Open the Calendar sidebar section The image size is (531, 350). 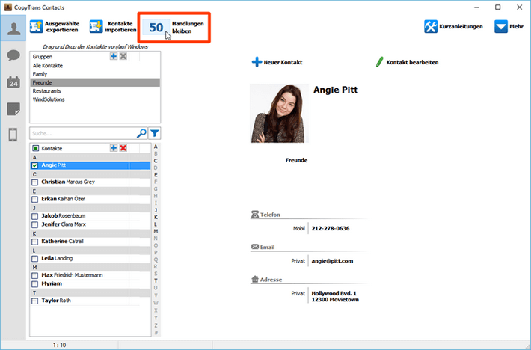(13, 82)
